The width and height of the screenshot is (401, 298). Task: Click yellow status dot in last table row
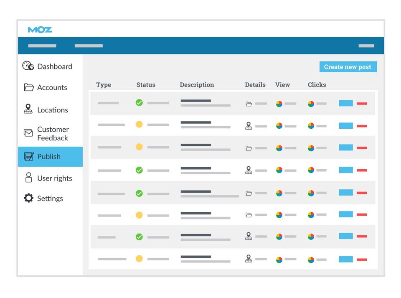pyautogui.click(x=139, y=259)
